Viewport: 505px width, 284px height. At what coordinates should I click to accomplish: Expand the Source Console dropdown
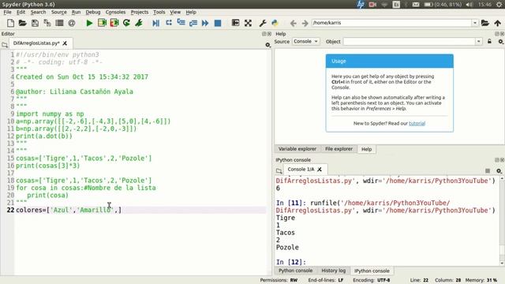[305, 42]
